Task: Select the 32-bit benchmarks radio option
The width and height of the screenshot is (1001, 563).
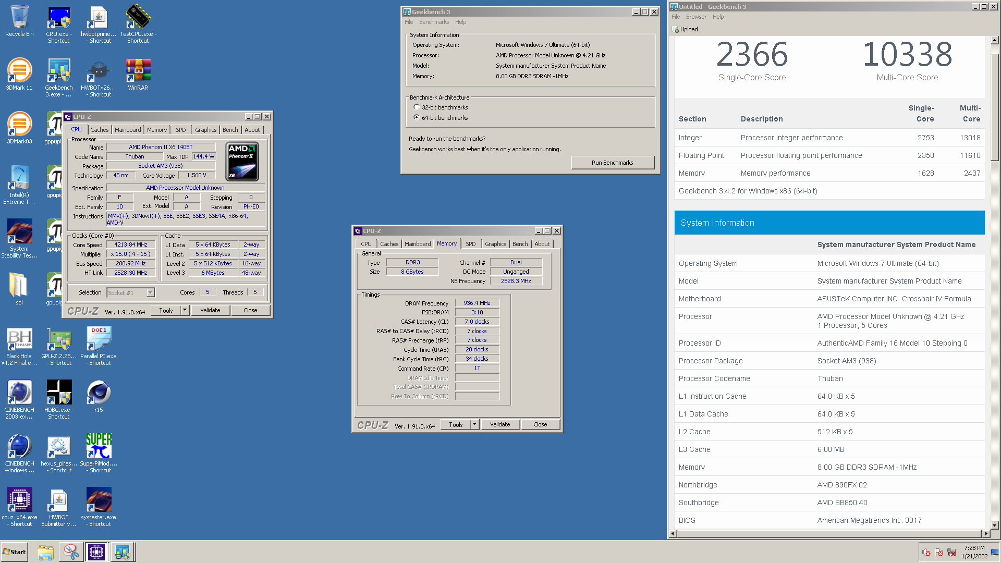Action: tap(416, 107)
